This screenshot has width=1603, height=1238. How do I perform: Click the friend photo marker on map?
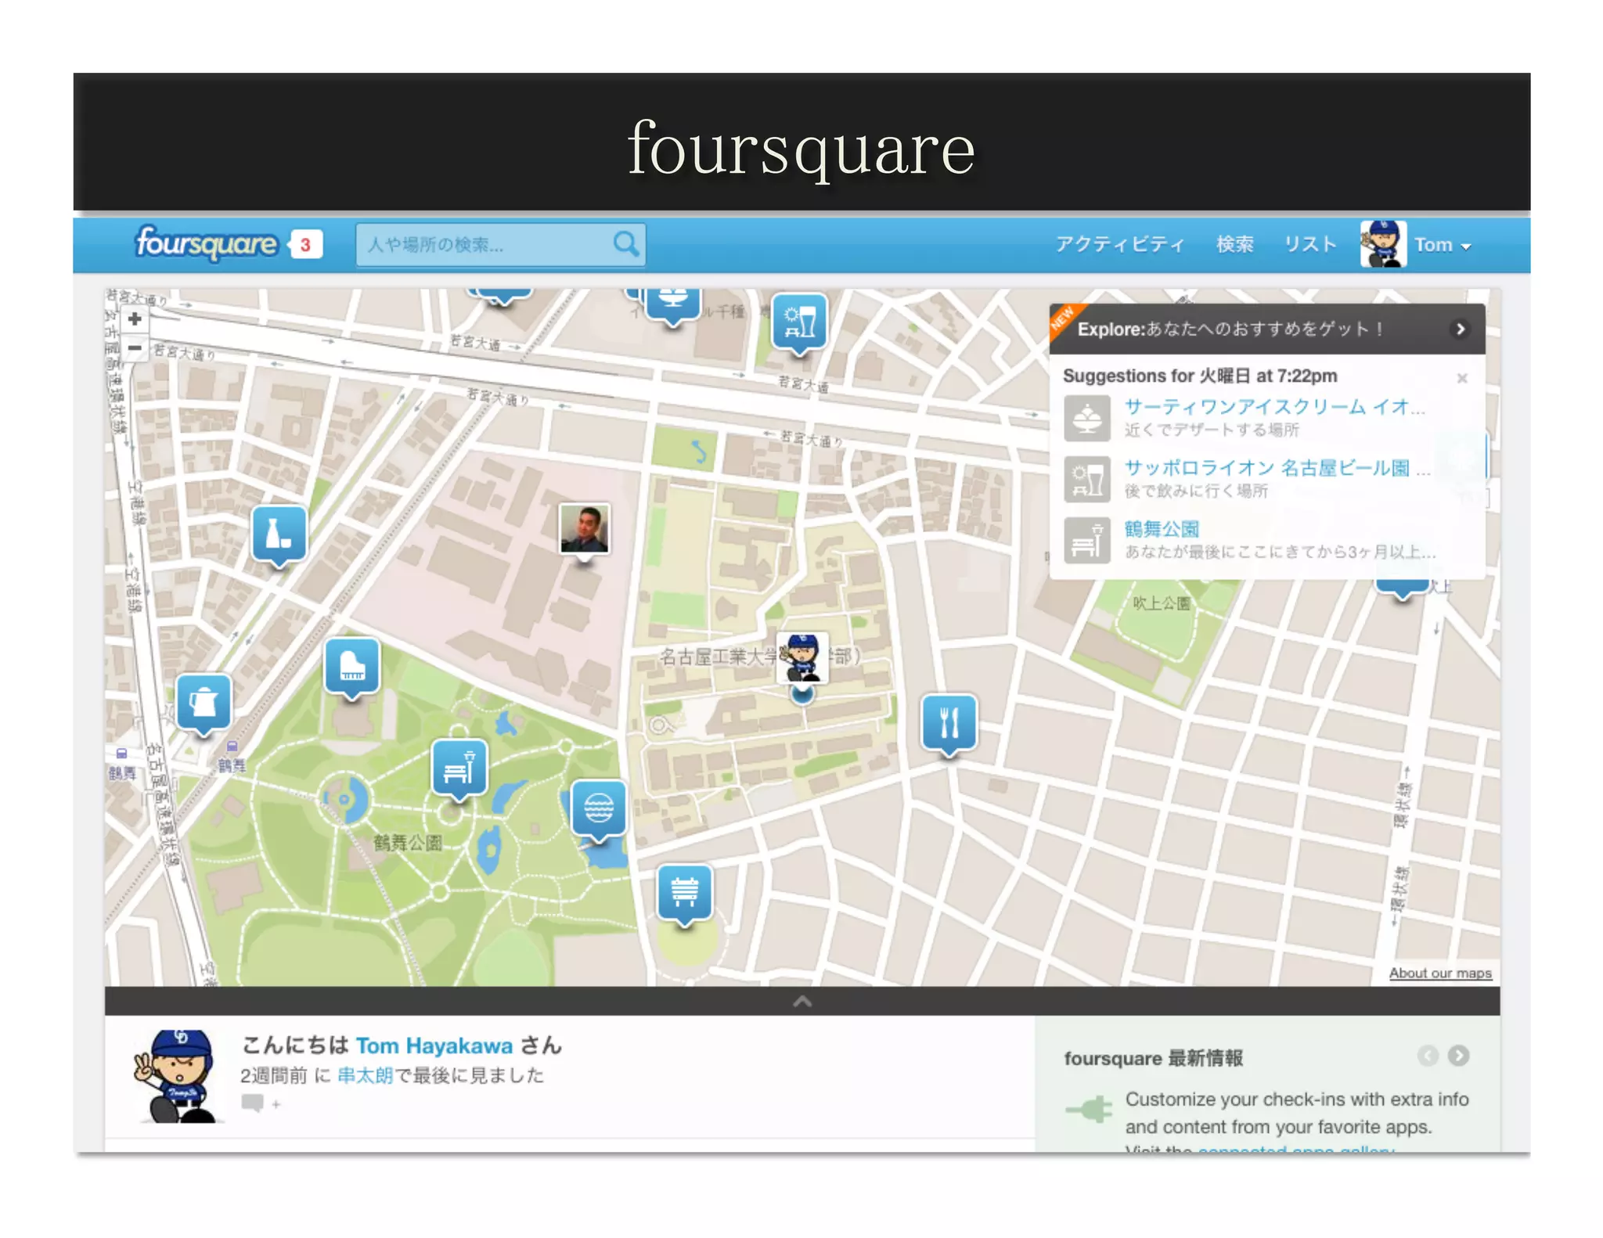tap(584, 530)
